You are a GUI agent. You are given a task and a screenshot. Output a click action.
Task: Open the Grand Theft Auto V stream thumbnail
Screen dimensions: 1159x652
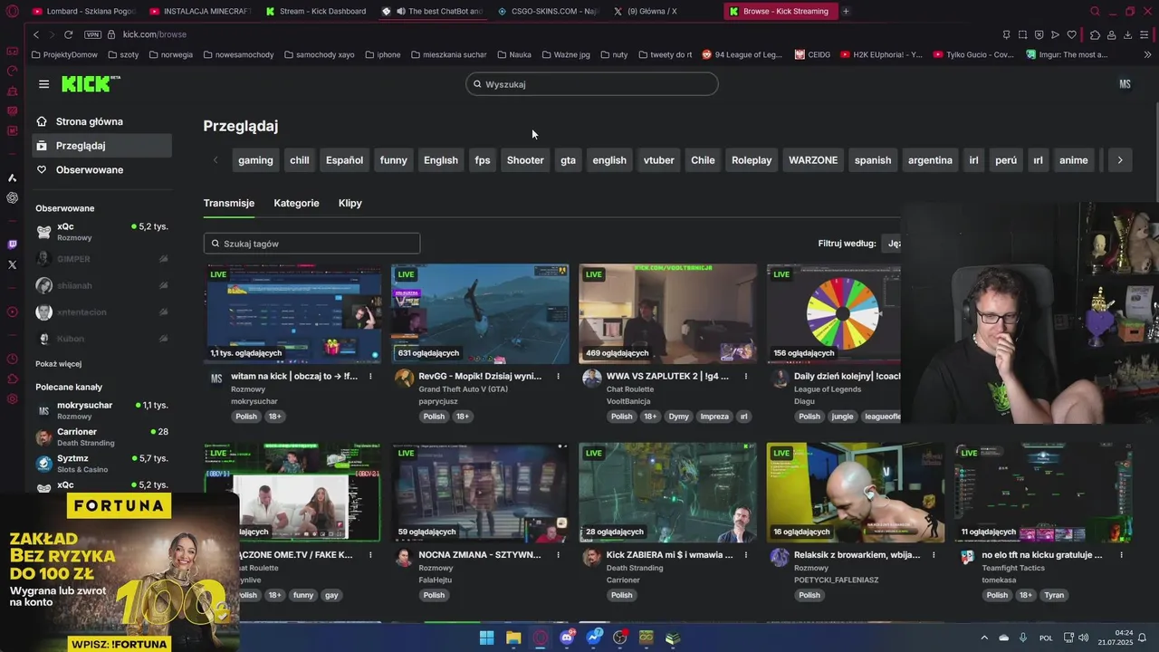click(x=480, y=313)
